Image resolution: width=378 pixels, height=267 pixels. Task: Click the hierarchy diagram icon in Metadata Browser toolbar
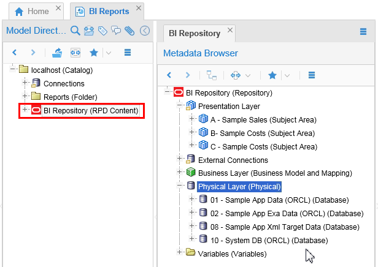(x=212, y=75)
